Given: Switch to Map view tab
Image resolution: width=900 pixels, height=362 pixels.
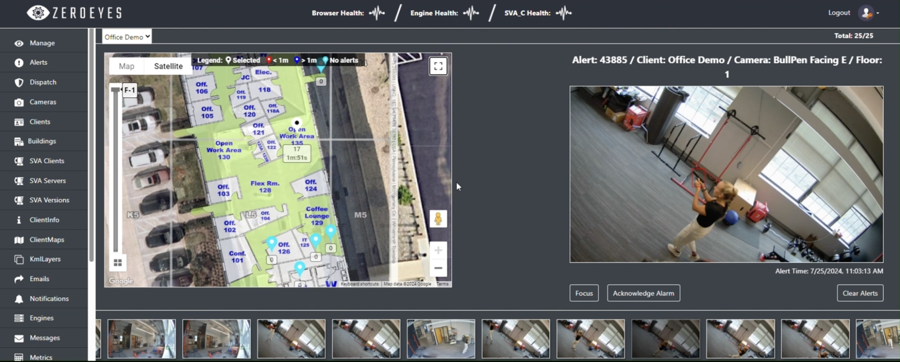Looking at the screenshot, I should pos(127,66).
